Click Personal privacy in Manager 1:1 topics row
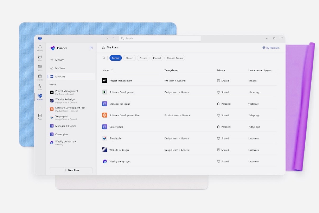This screenshot has width=319, height=213. coord(224,104)
